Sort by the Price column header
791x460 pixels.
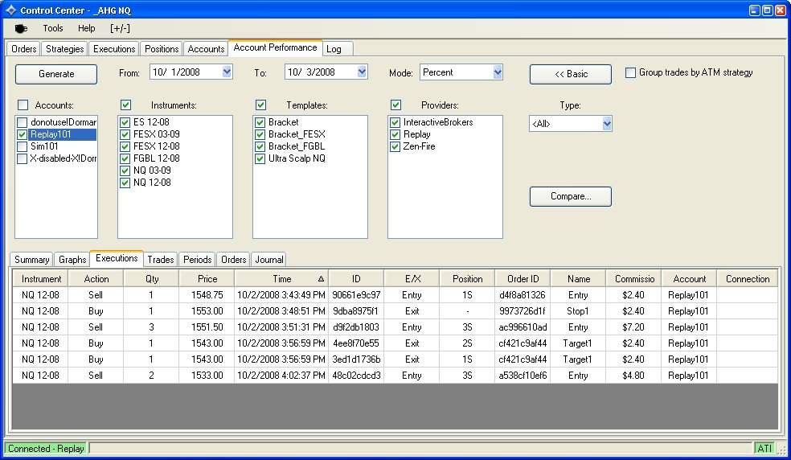207,279
